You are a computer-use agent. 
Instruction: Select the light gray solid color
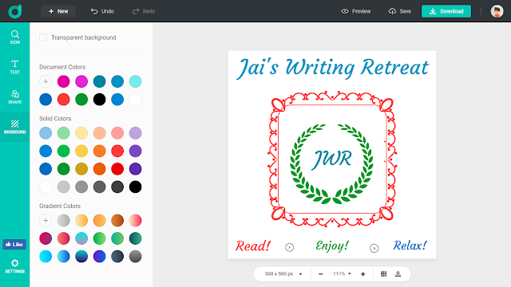(64, 187)
